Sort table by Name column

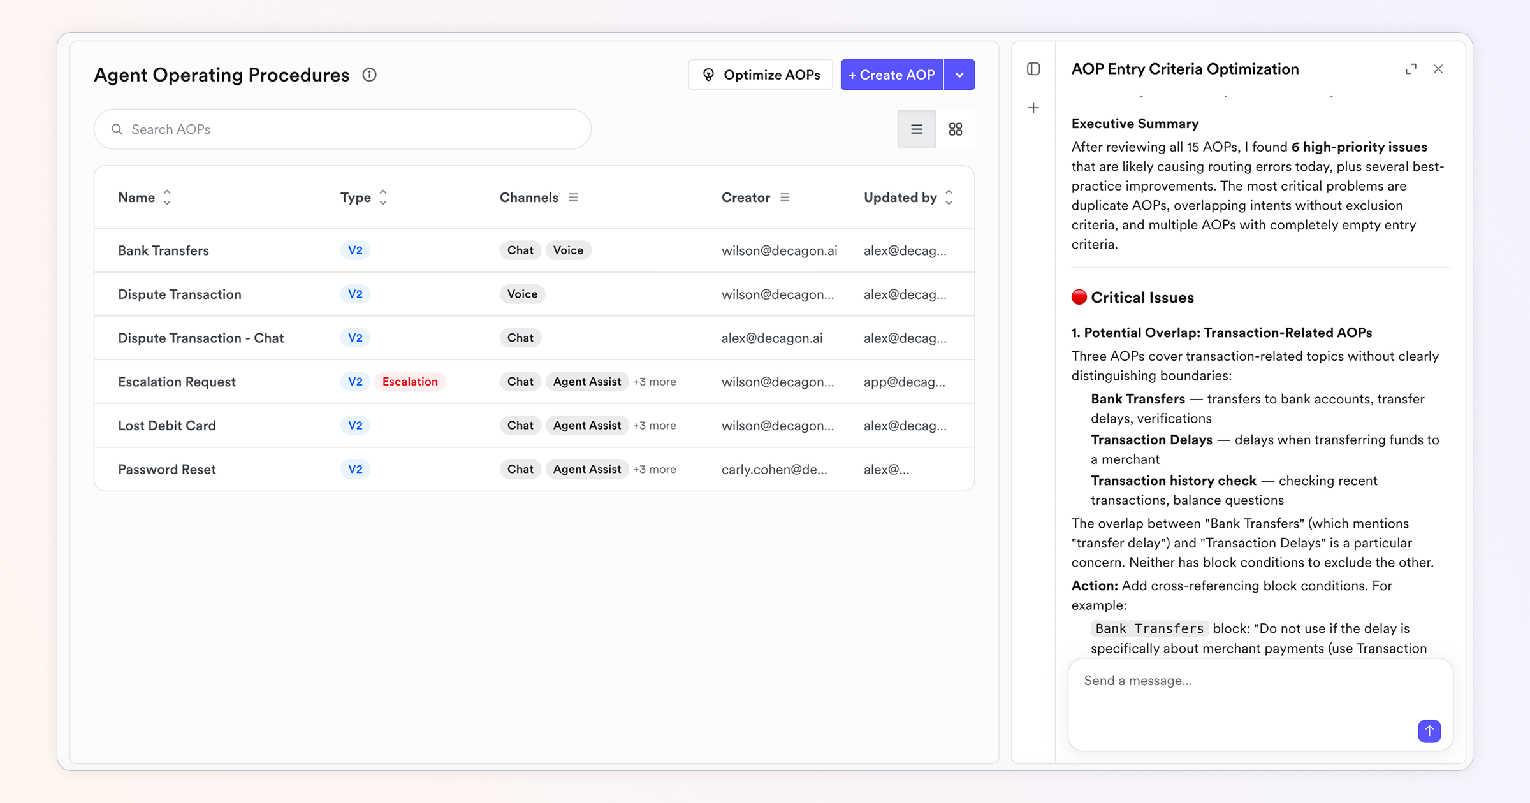click(167, 198)
